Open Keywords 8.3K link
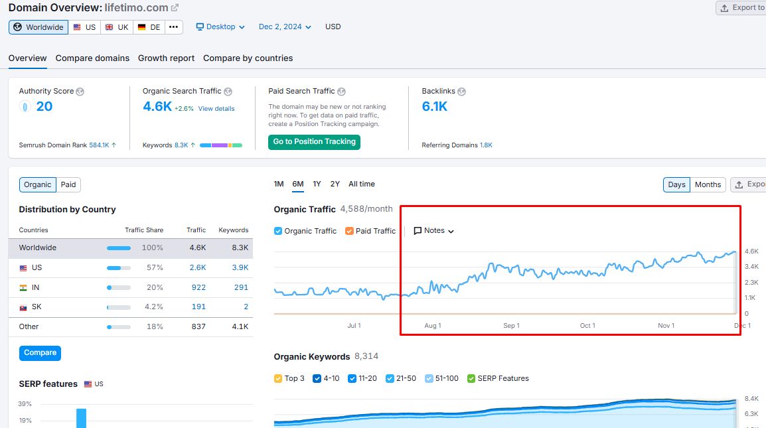Viewport: 766px width, 428px height. pos(181,145)
